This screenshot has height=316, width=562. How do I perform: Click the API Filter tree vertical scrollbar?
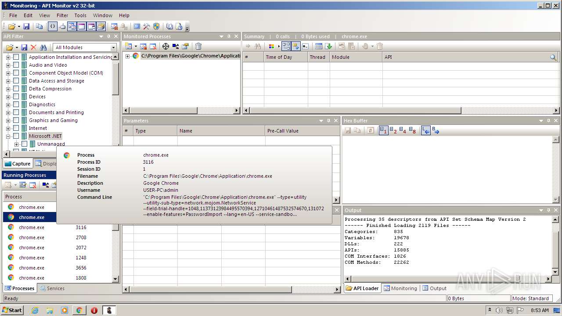(x=116, y=101)
